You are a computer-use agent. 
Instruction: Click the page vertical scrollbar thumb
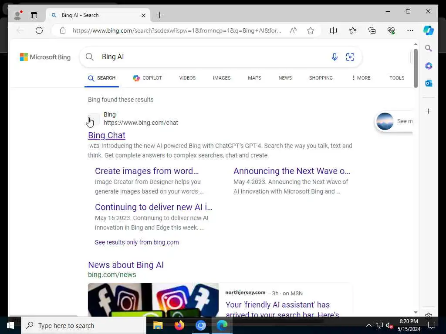click(416, 68)
